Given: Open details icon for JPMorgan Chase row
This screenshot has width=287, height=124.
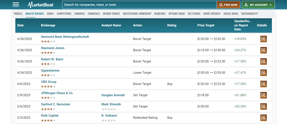Looking at the screenshot, I should [x=264, y=95].
